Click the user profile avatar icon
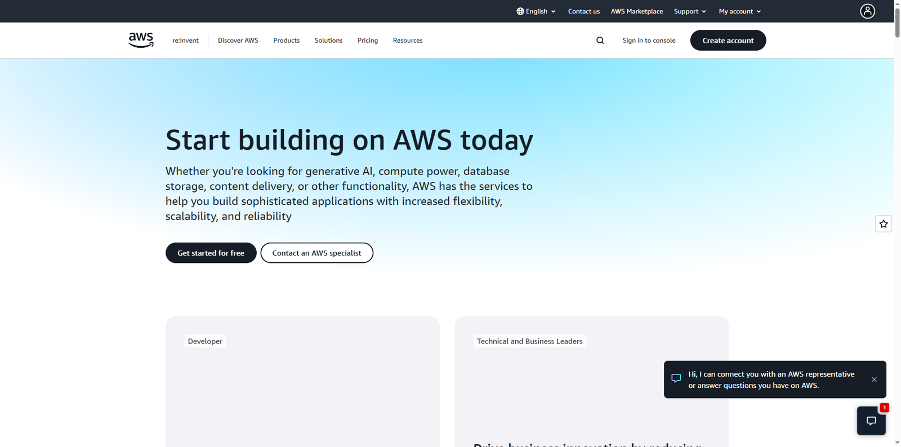Image resolution: width=901 pixels, height=447 pixels. pos(867,11)
